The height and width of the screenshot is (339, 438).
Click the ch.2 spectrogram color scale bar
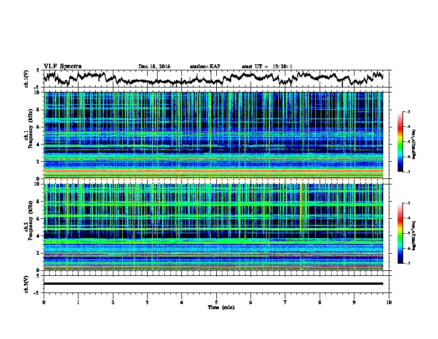pos(400,233)
